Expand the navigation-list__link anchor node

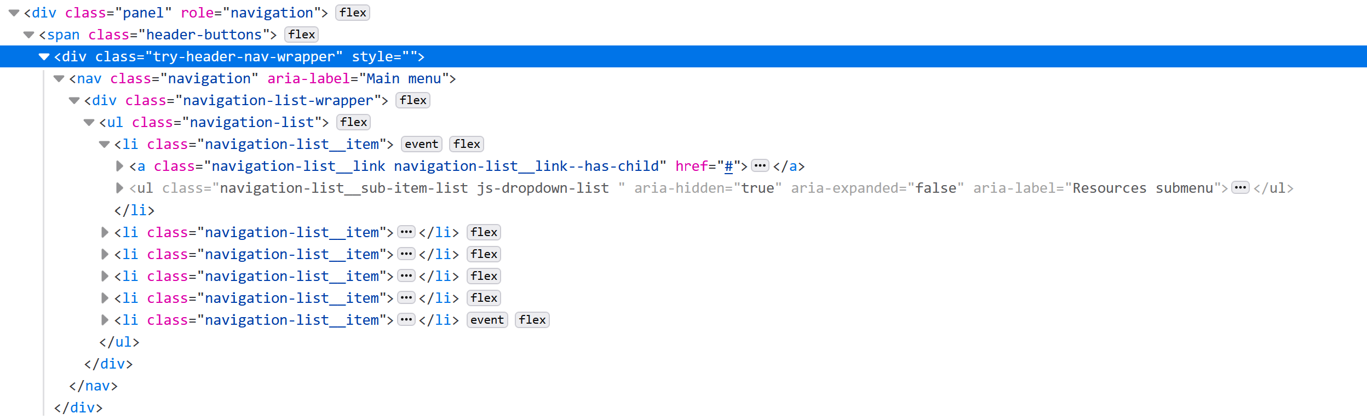coord(119,166)
